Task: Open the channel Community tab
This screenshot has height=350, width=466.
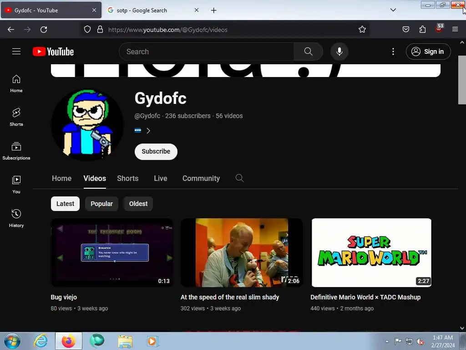Action: [201, 178]
